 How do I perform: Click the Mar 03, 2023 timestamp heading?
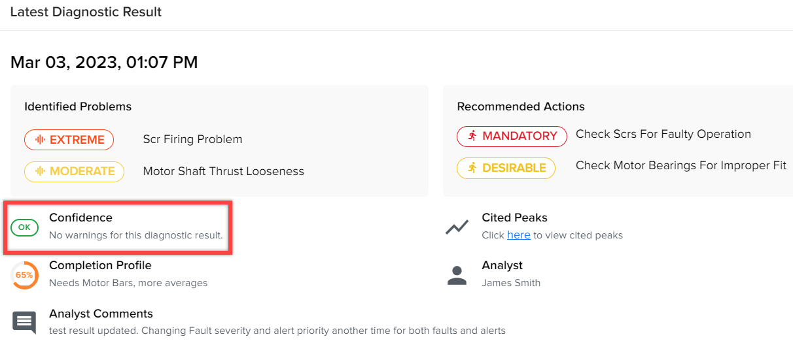(x=104, y=63)
